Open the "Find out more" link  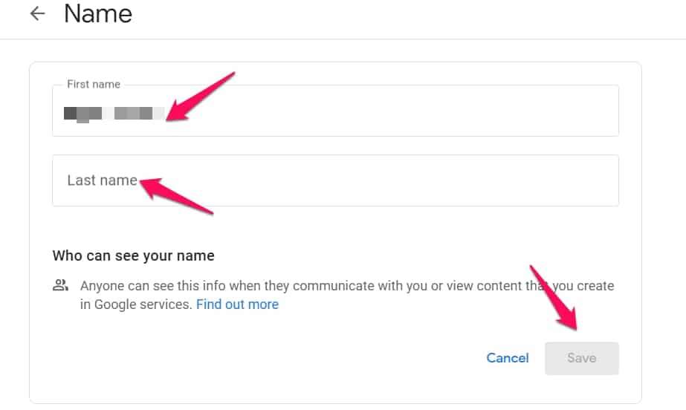(237, 305)
